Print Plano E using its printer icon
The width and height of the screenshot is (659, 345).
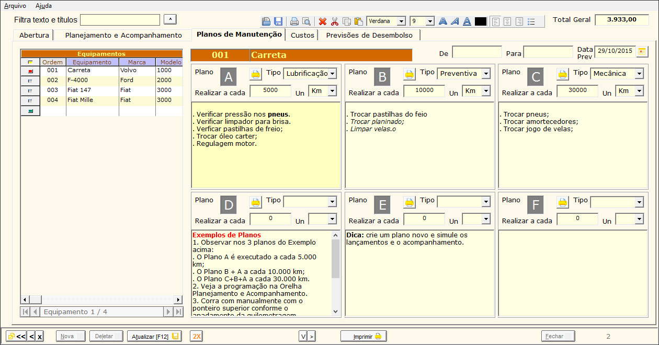[x=410, y=202]
